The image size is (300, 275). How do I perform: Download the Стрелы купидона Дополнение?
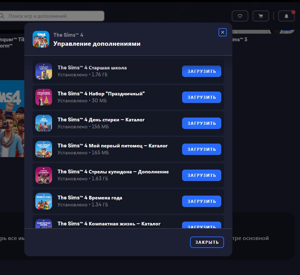[x=202, y=175]
